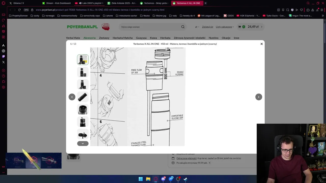Search tabs with the magnifier icon
The width and height of the screenshot is (326, 183).
point(308,3)
